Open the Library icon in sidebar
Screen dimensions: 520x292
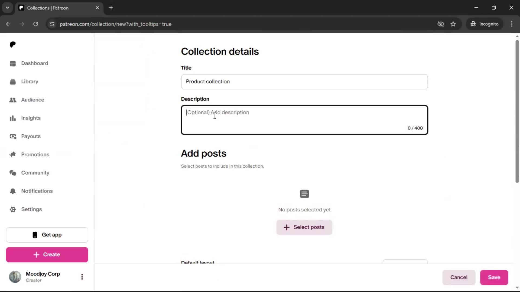(x=13, y=82)
